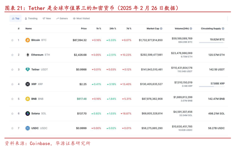Click Solana price $137.70
Viewport: 237px width, 150px height.
82,113
